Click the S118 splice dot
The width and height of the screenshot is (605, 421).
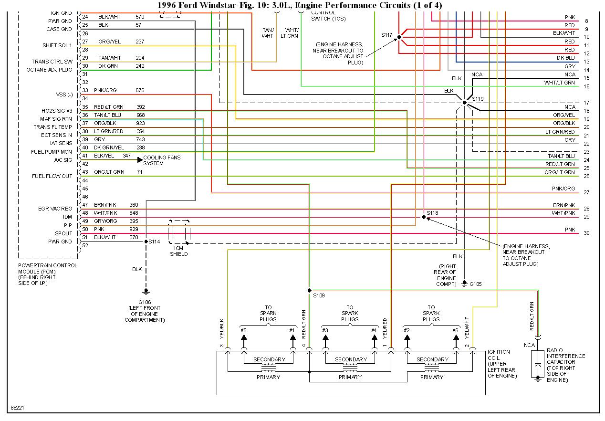(424, 217)
